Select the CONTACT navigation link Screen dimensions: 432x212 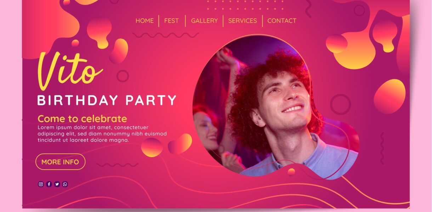[282, 21]
